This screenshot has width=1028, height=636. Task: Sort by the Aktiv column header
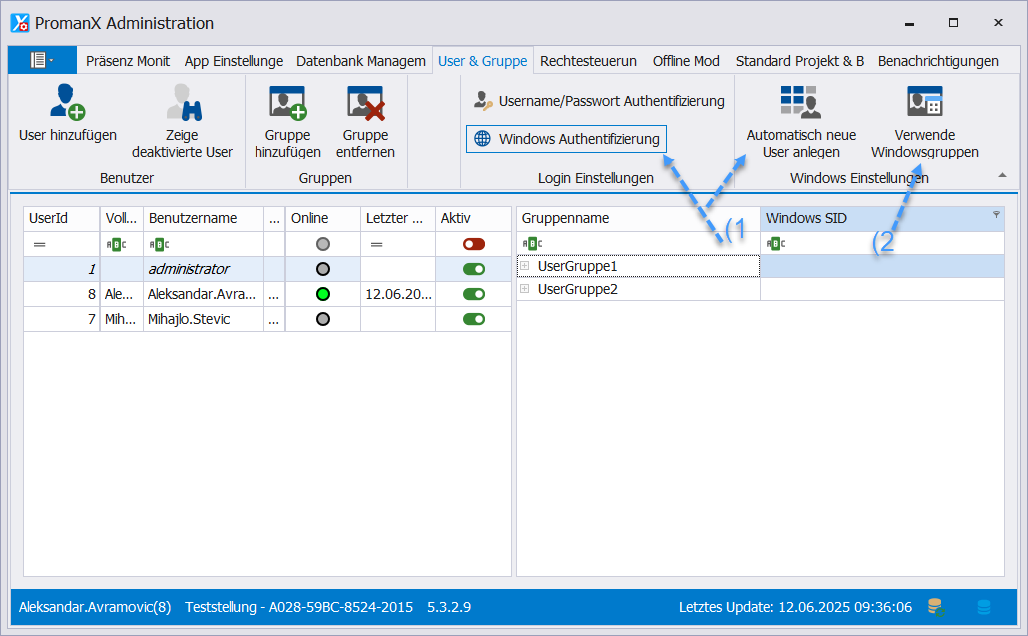[473, 218]
